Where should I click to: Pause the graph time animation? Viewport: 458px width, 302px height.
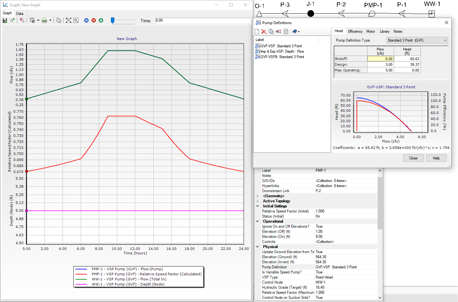[x=94, y=20]
